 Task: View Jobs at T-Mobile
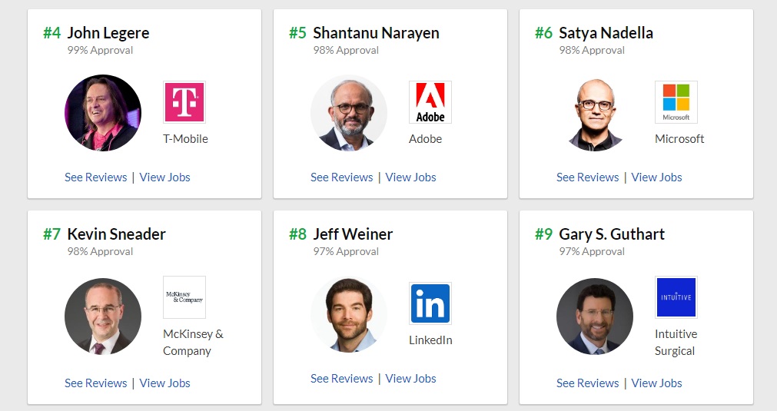pyautogui.click(x=164, y=177)
